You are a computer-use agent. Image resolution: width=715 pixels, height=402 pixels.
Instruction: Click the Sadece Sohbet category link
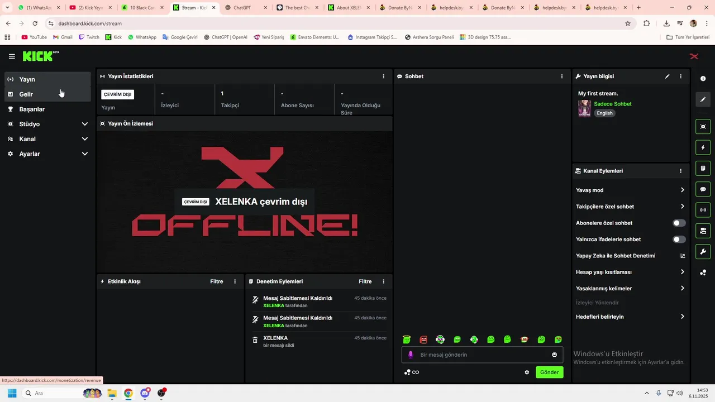(x=613, y=104)
